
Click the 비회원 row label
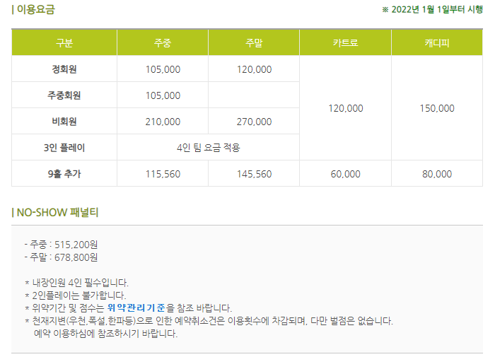coord(64,122)
